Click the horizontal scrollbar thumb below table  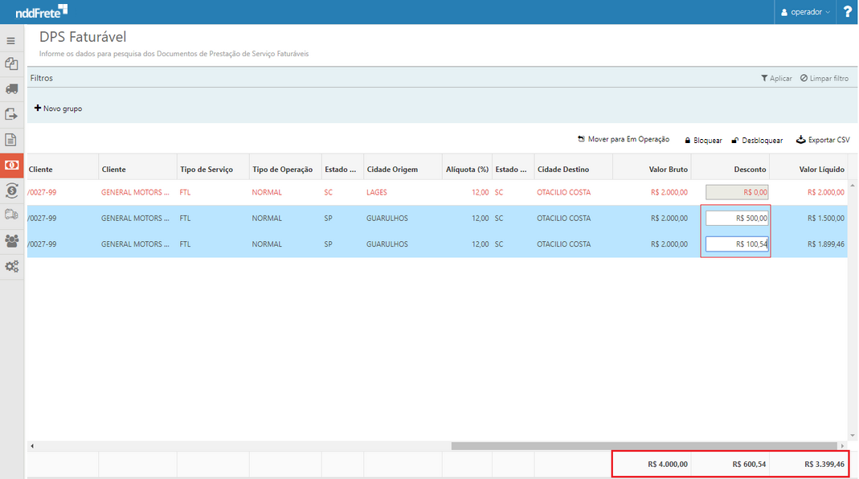643,445
